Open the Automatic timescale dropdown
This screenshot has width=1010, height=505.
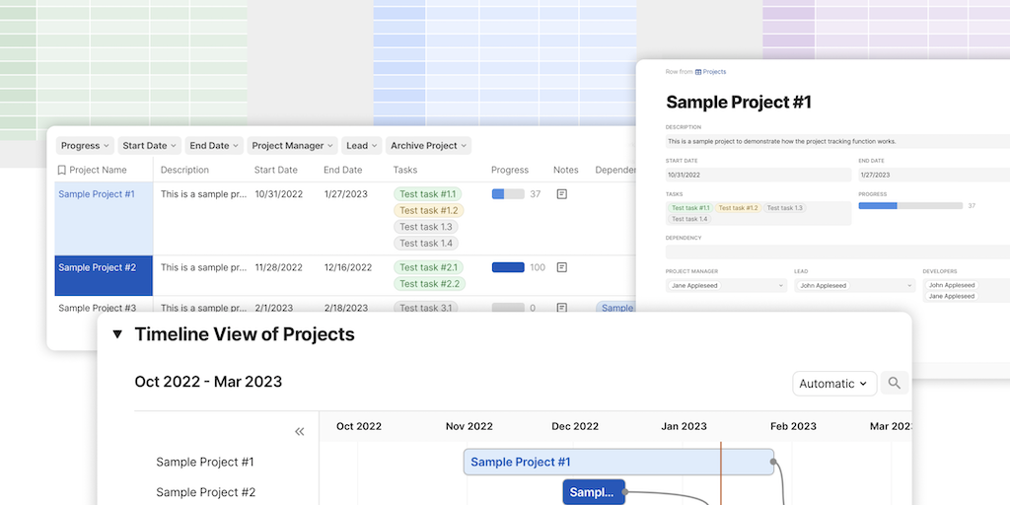point(833,384)
